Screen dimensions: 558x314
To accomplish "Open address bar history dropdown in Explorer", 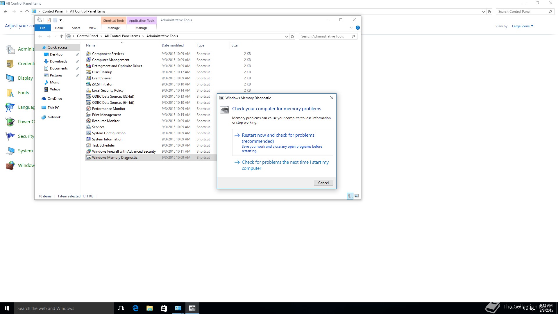I will click(286, 36).
